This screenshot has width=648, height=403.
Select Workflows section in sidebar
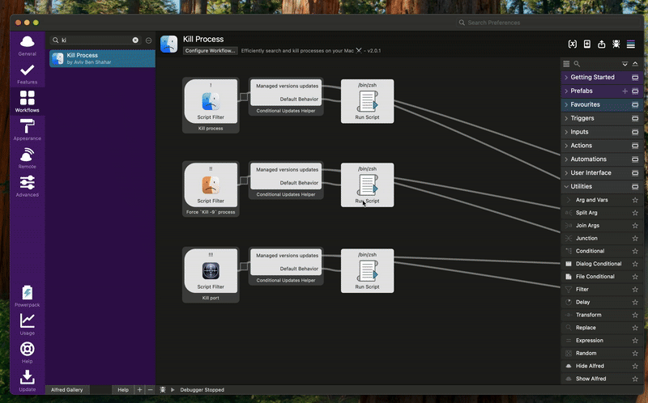(x=28, y=102)
